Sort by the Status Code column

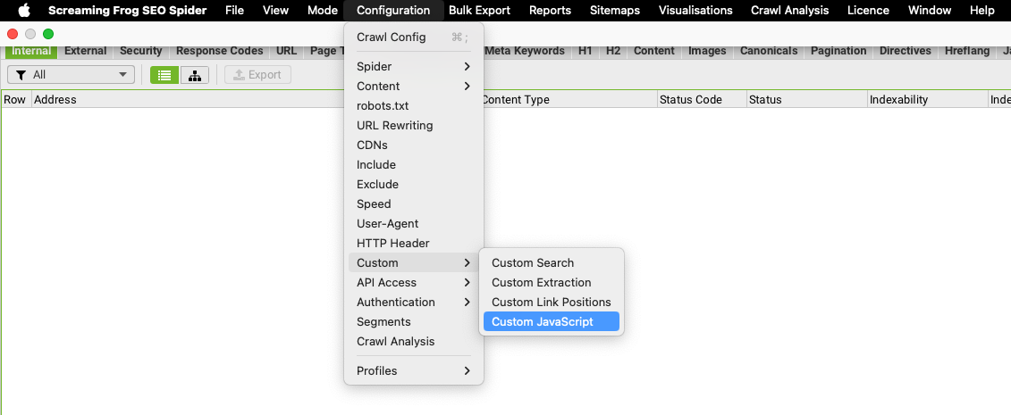[702, 100]
